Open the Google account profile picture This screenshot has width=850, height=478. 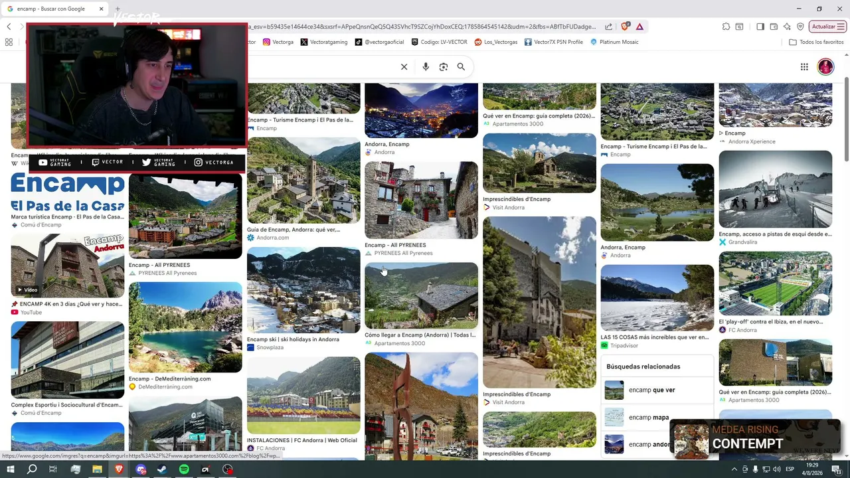[825, 66]
